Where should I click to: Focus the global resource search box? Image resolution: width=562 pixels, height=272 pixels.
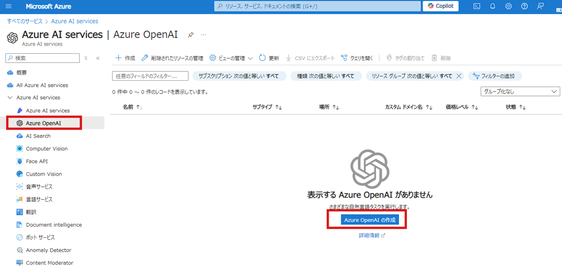point(317,6)
